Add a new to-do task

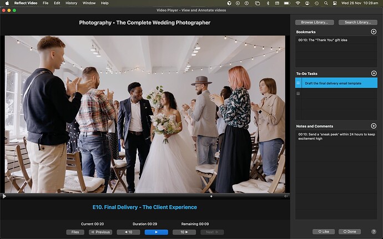tap(374, 73)
